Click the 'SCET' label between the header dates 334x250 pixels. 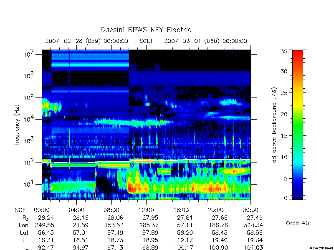pos(146,41)
